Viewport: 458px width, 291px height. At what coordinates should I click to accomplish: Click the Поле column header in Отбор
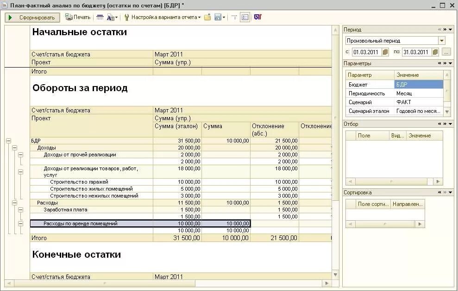click(x=372, y=136)
